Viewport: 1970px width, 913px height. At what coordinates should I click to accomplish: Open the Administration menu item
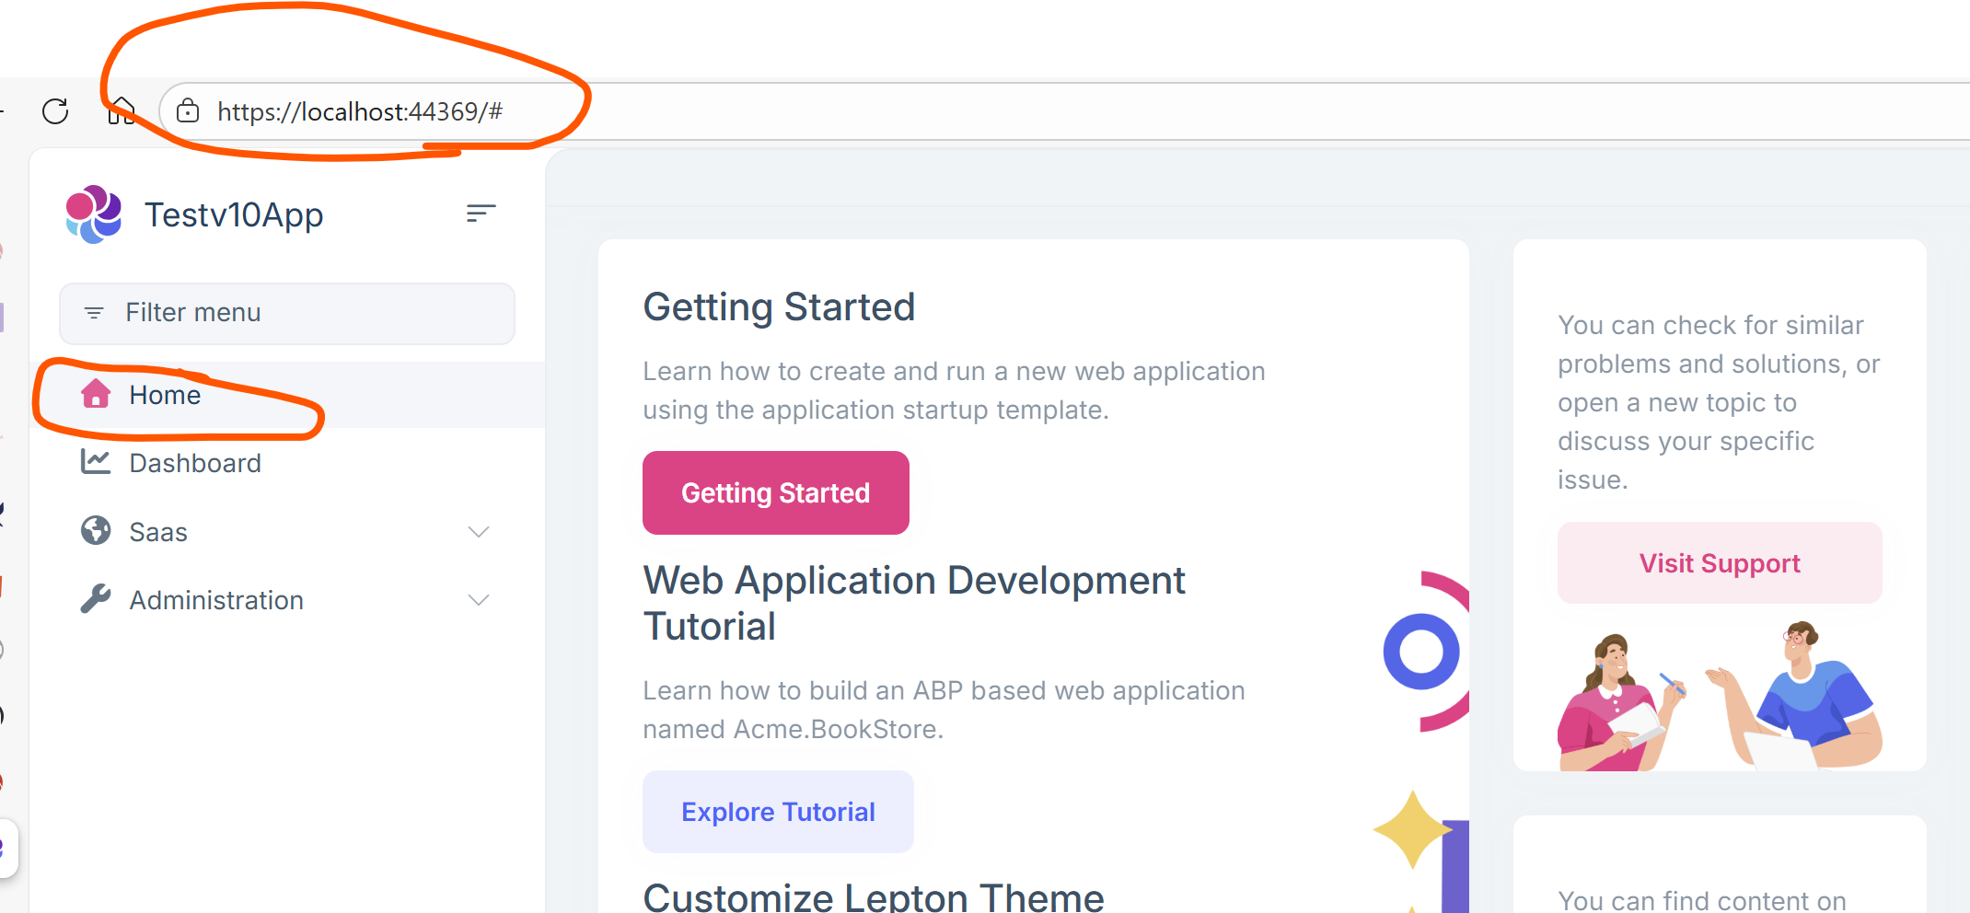(x=216, y=600)
